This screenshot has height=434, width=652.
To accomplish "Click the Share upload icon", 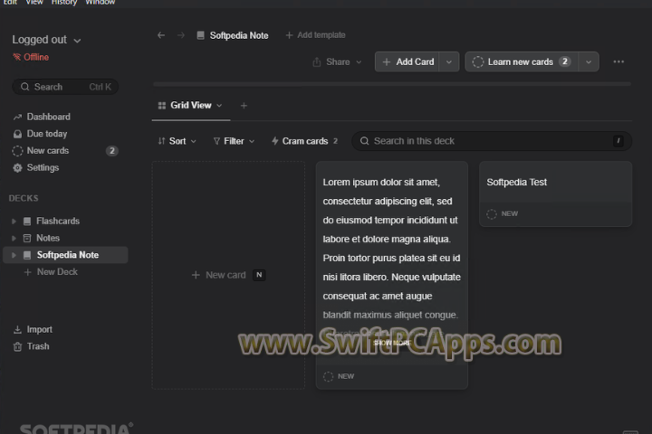I will [316, 61].
